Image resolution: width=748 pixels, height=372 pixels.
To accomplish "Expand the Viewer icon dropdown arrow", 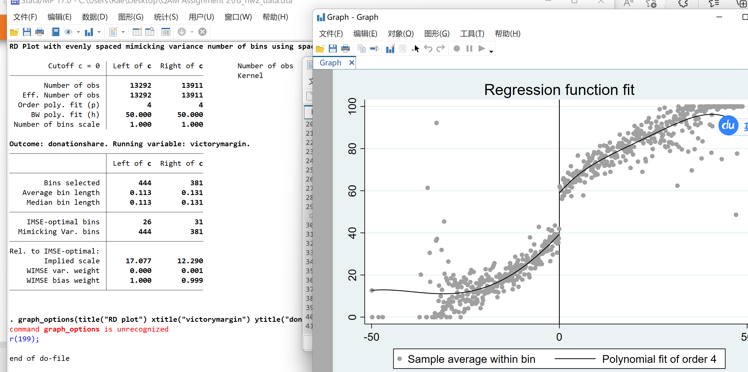I will tap(78, 32).
